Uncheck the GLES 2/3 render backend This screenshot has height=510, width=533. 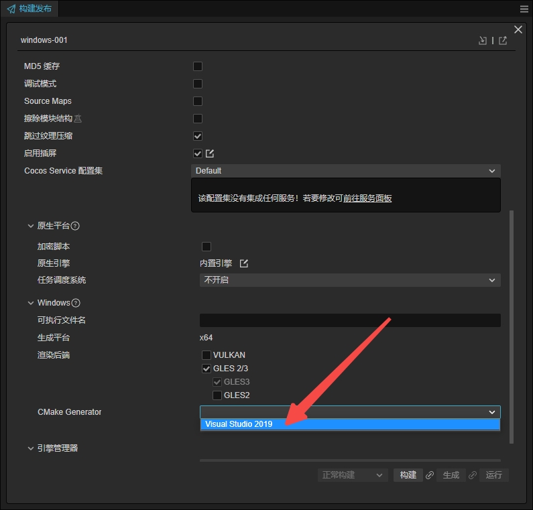pyautogui.click(x=206, y=369)
